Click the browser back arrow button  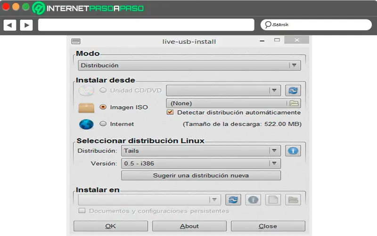point(9,25)
